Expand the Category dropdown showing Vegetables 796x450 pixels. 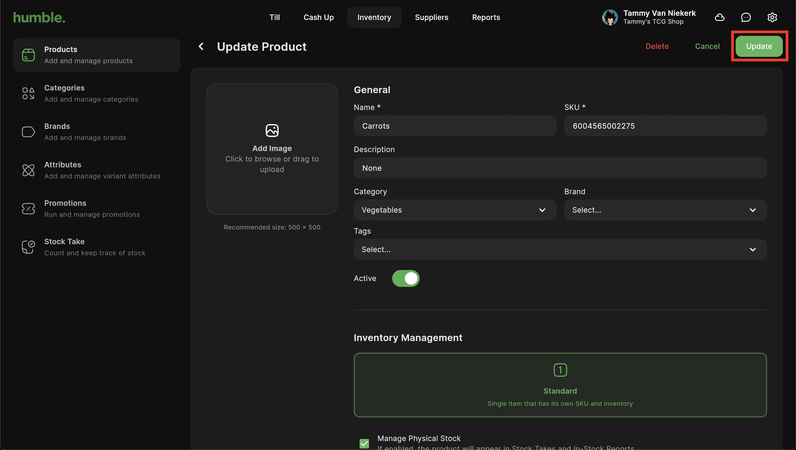point(455,210)
